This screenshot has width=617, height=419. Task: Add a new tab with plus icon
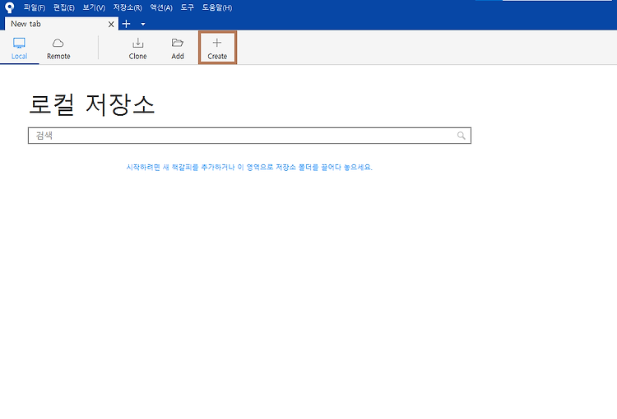tap(127, 24)
